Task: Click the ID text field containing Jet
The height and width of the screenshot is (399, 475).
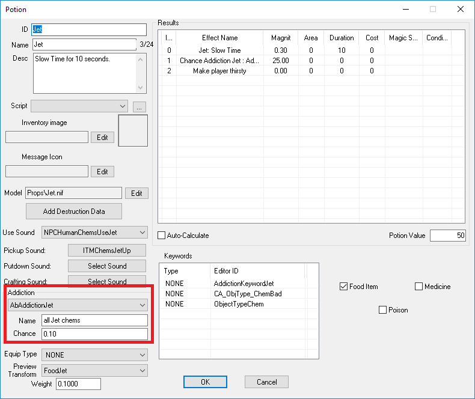Action: coord(89,29)
